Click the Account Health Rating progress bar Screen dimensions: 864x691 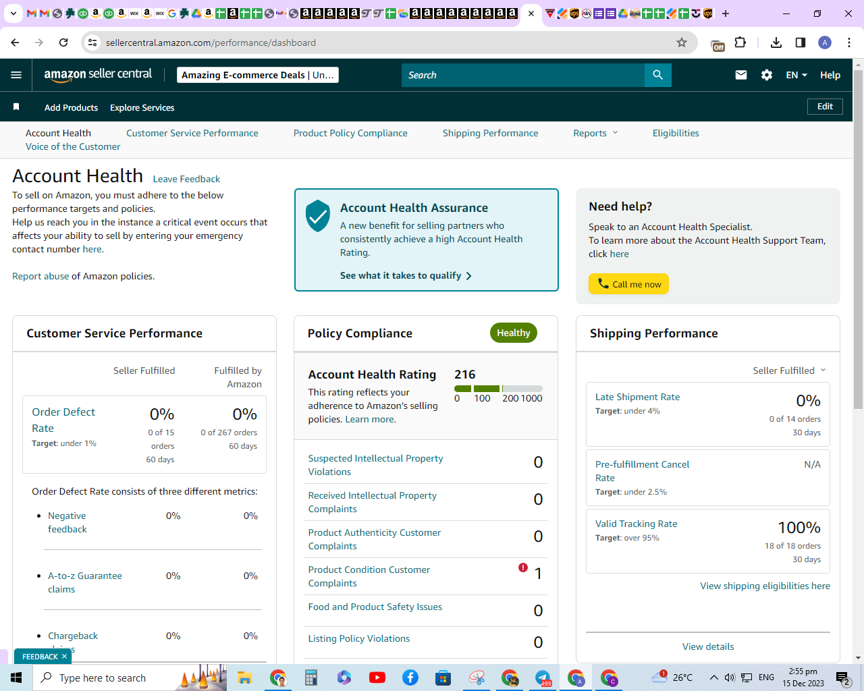point(498,389)
